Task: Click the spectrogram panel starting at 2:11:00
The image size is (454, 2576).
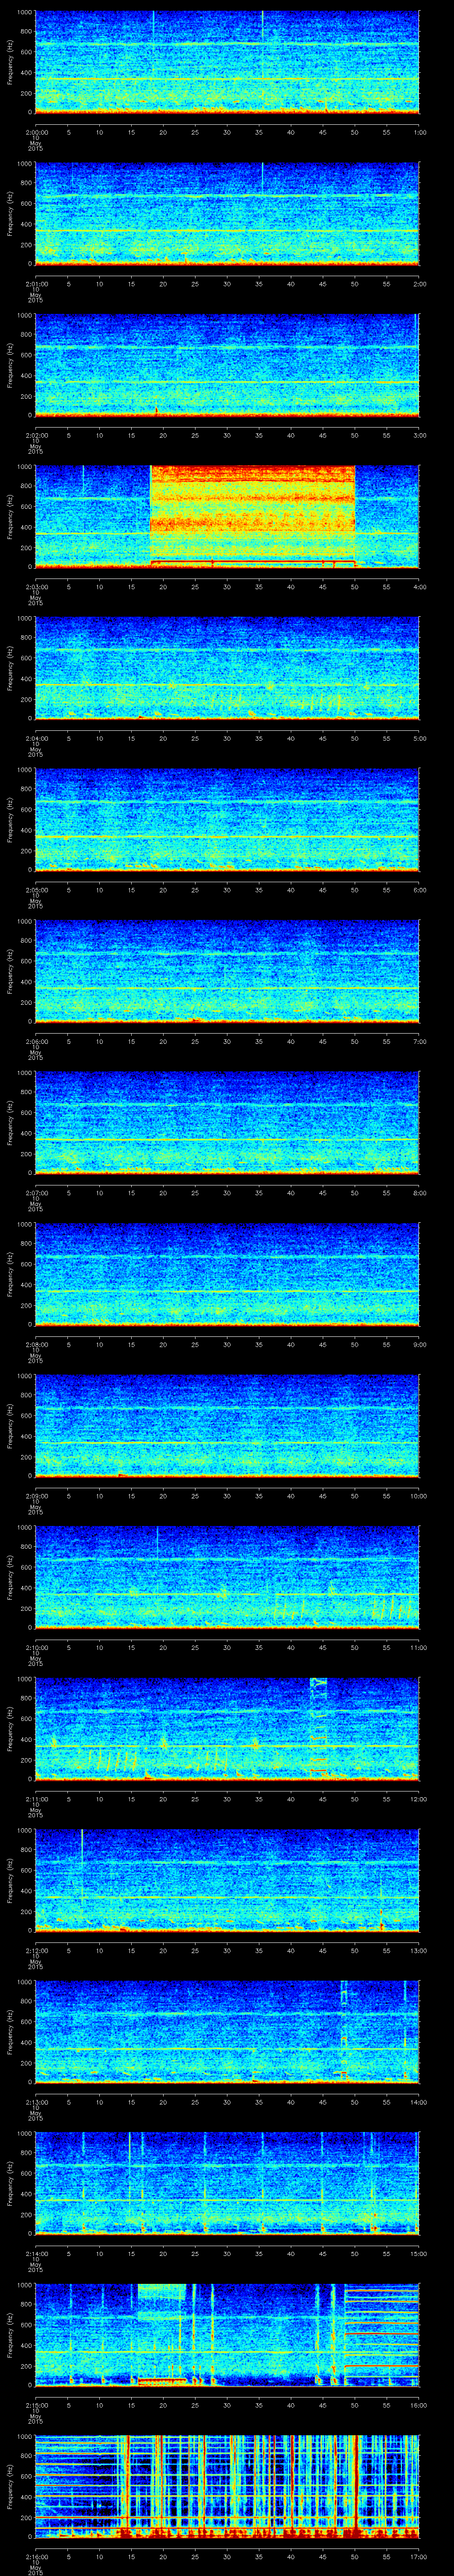Action: [227, 1729]
